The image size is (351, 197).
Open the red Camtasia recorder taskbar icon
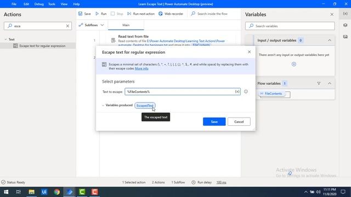[x=94, y=192]
